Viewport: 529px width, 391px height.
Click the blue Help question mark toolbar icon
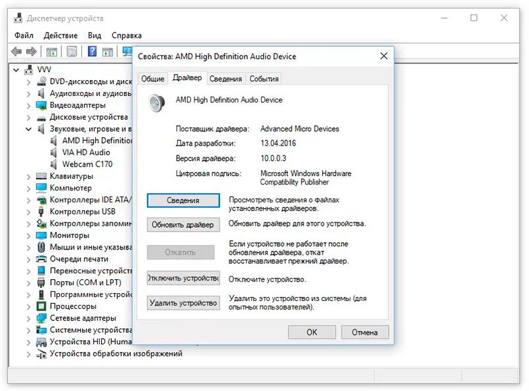(92, 52)
